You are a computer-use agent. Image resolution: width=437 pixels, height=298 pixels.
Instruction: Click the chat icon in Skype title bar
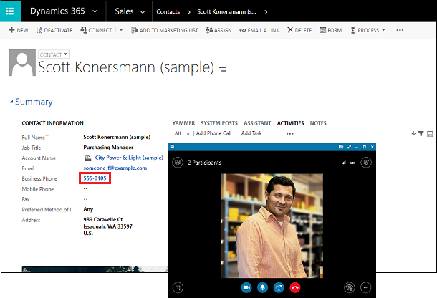point(172,146)
